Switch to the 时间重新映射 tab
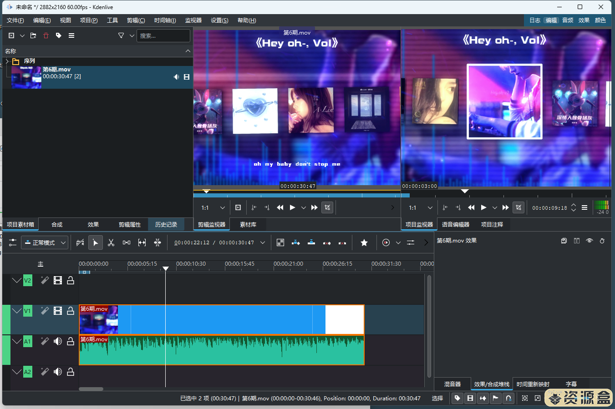This screenshot has width=615, height=409. pyautogui.click(x=533, y=384)
